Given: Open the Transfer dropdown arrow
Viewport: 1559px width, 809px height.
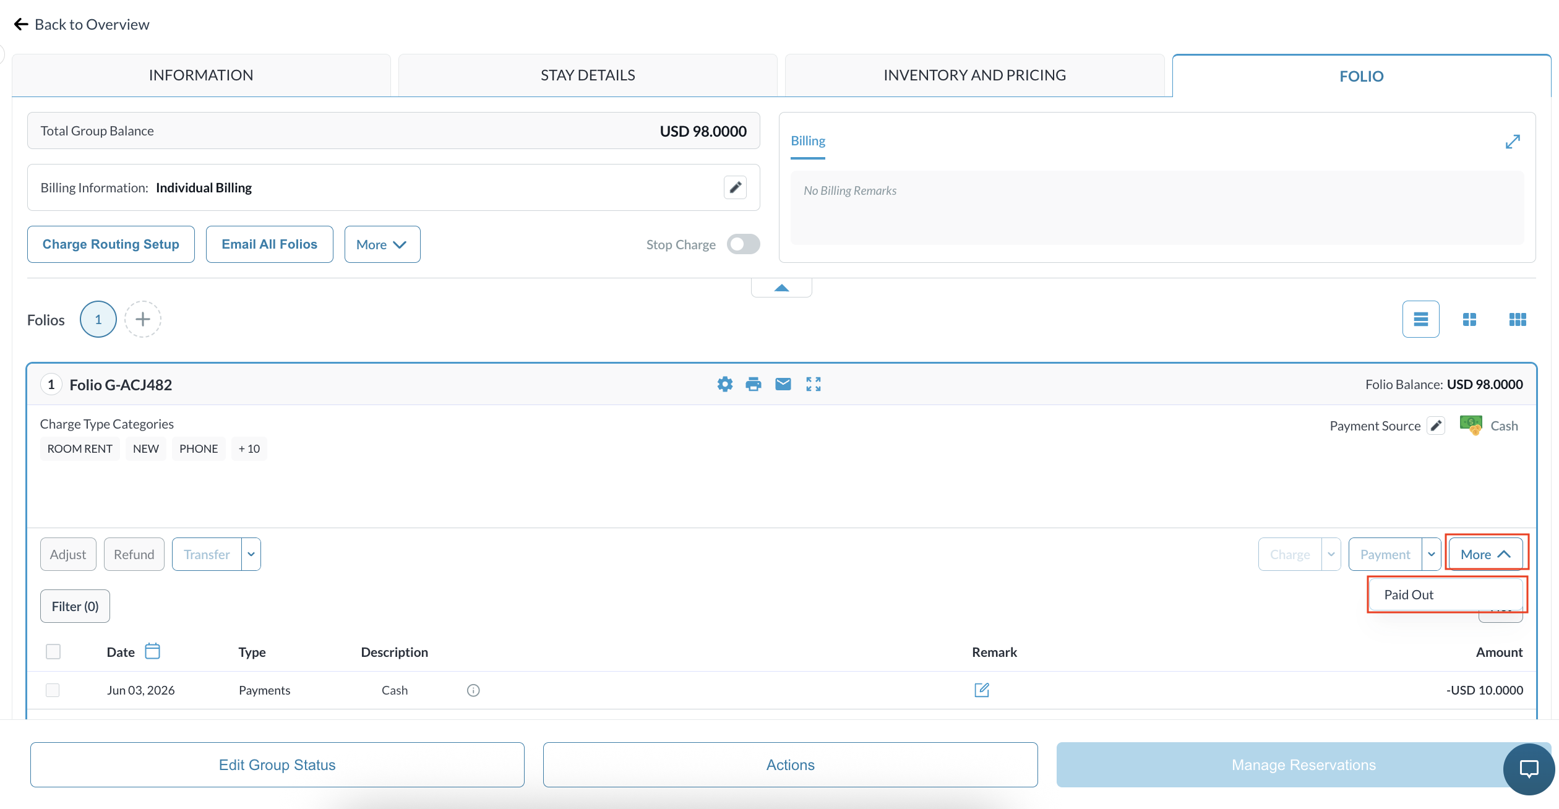Looking at the screenshot, I should tap(251, 554).
